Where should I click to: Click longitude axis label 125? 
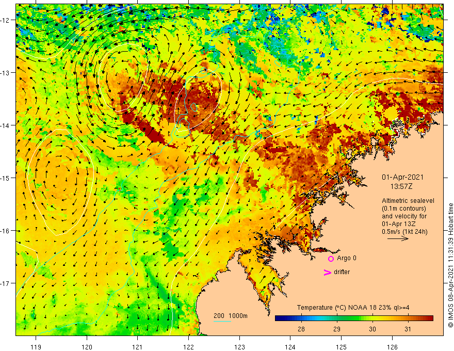[x=341, y=347]
